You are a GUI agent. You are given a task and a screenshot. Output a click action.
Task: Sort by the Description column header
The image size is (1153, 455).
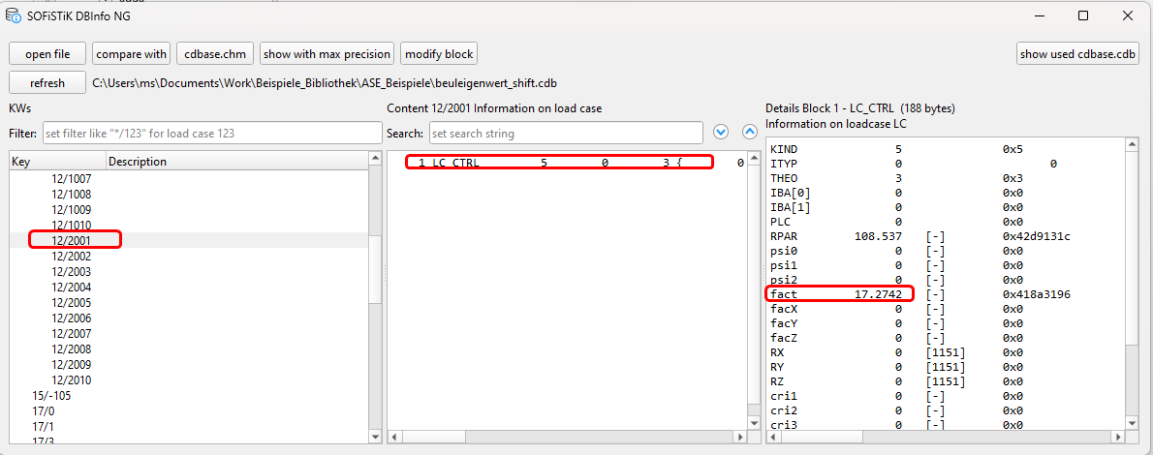138,162
